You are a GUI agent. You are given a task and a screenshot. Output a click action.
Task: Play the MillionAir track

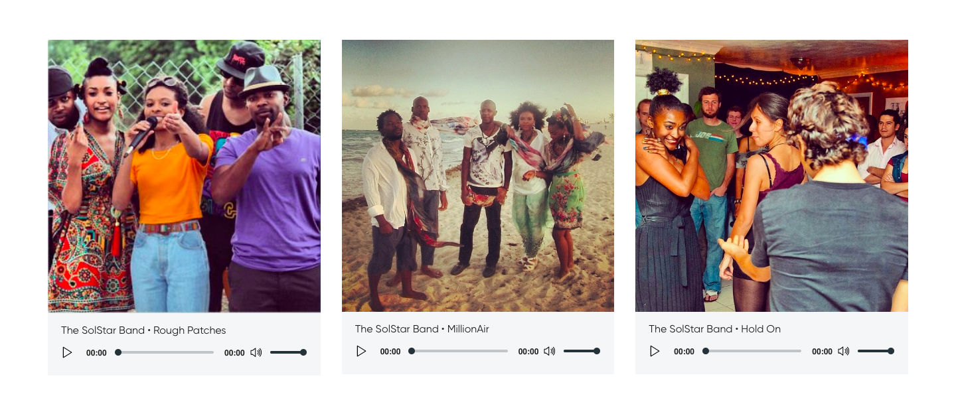361,351
